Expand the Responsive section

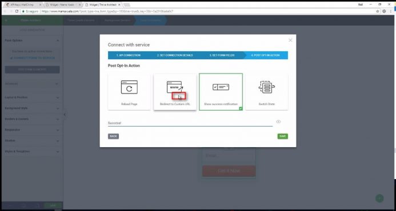point(33,130)
